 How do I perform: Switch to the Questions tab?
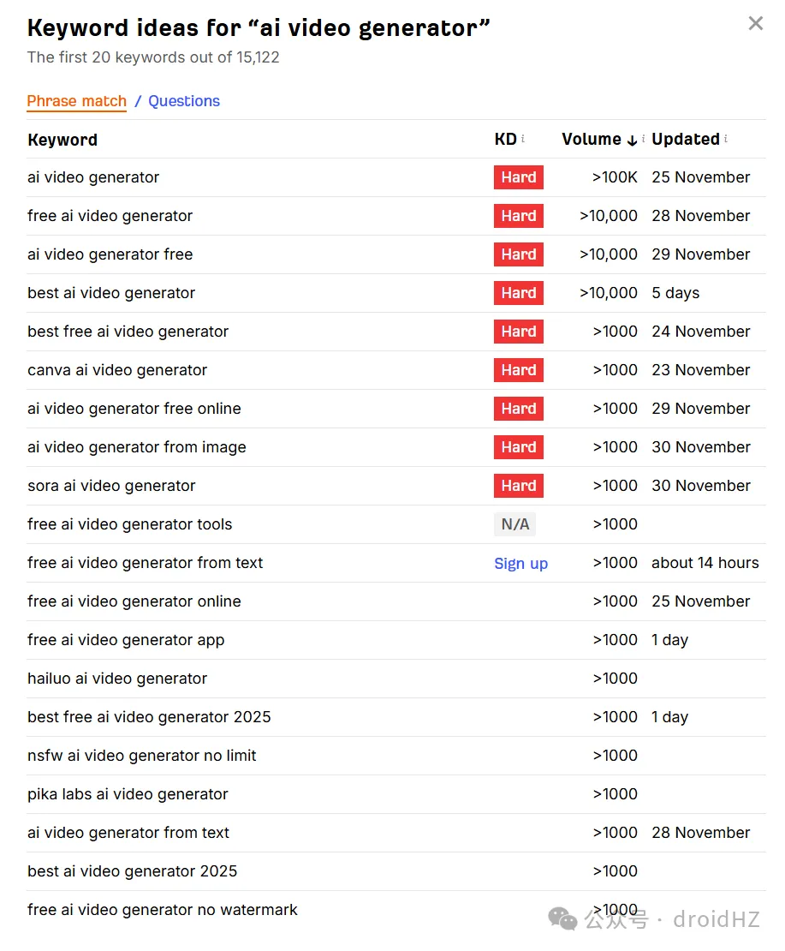tap(184, 101)
